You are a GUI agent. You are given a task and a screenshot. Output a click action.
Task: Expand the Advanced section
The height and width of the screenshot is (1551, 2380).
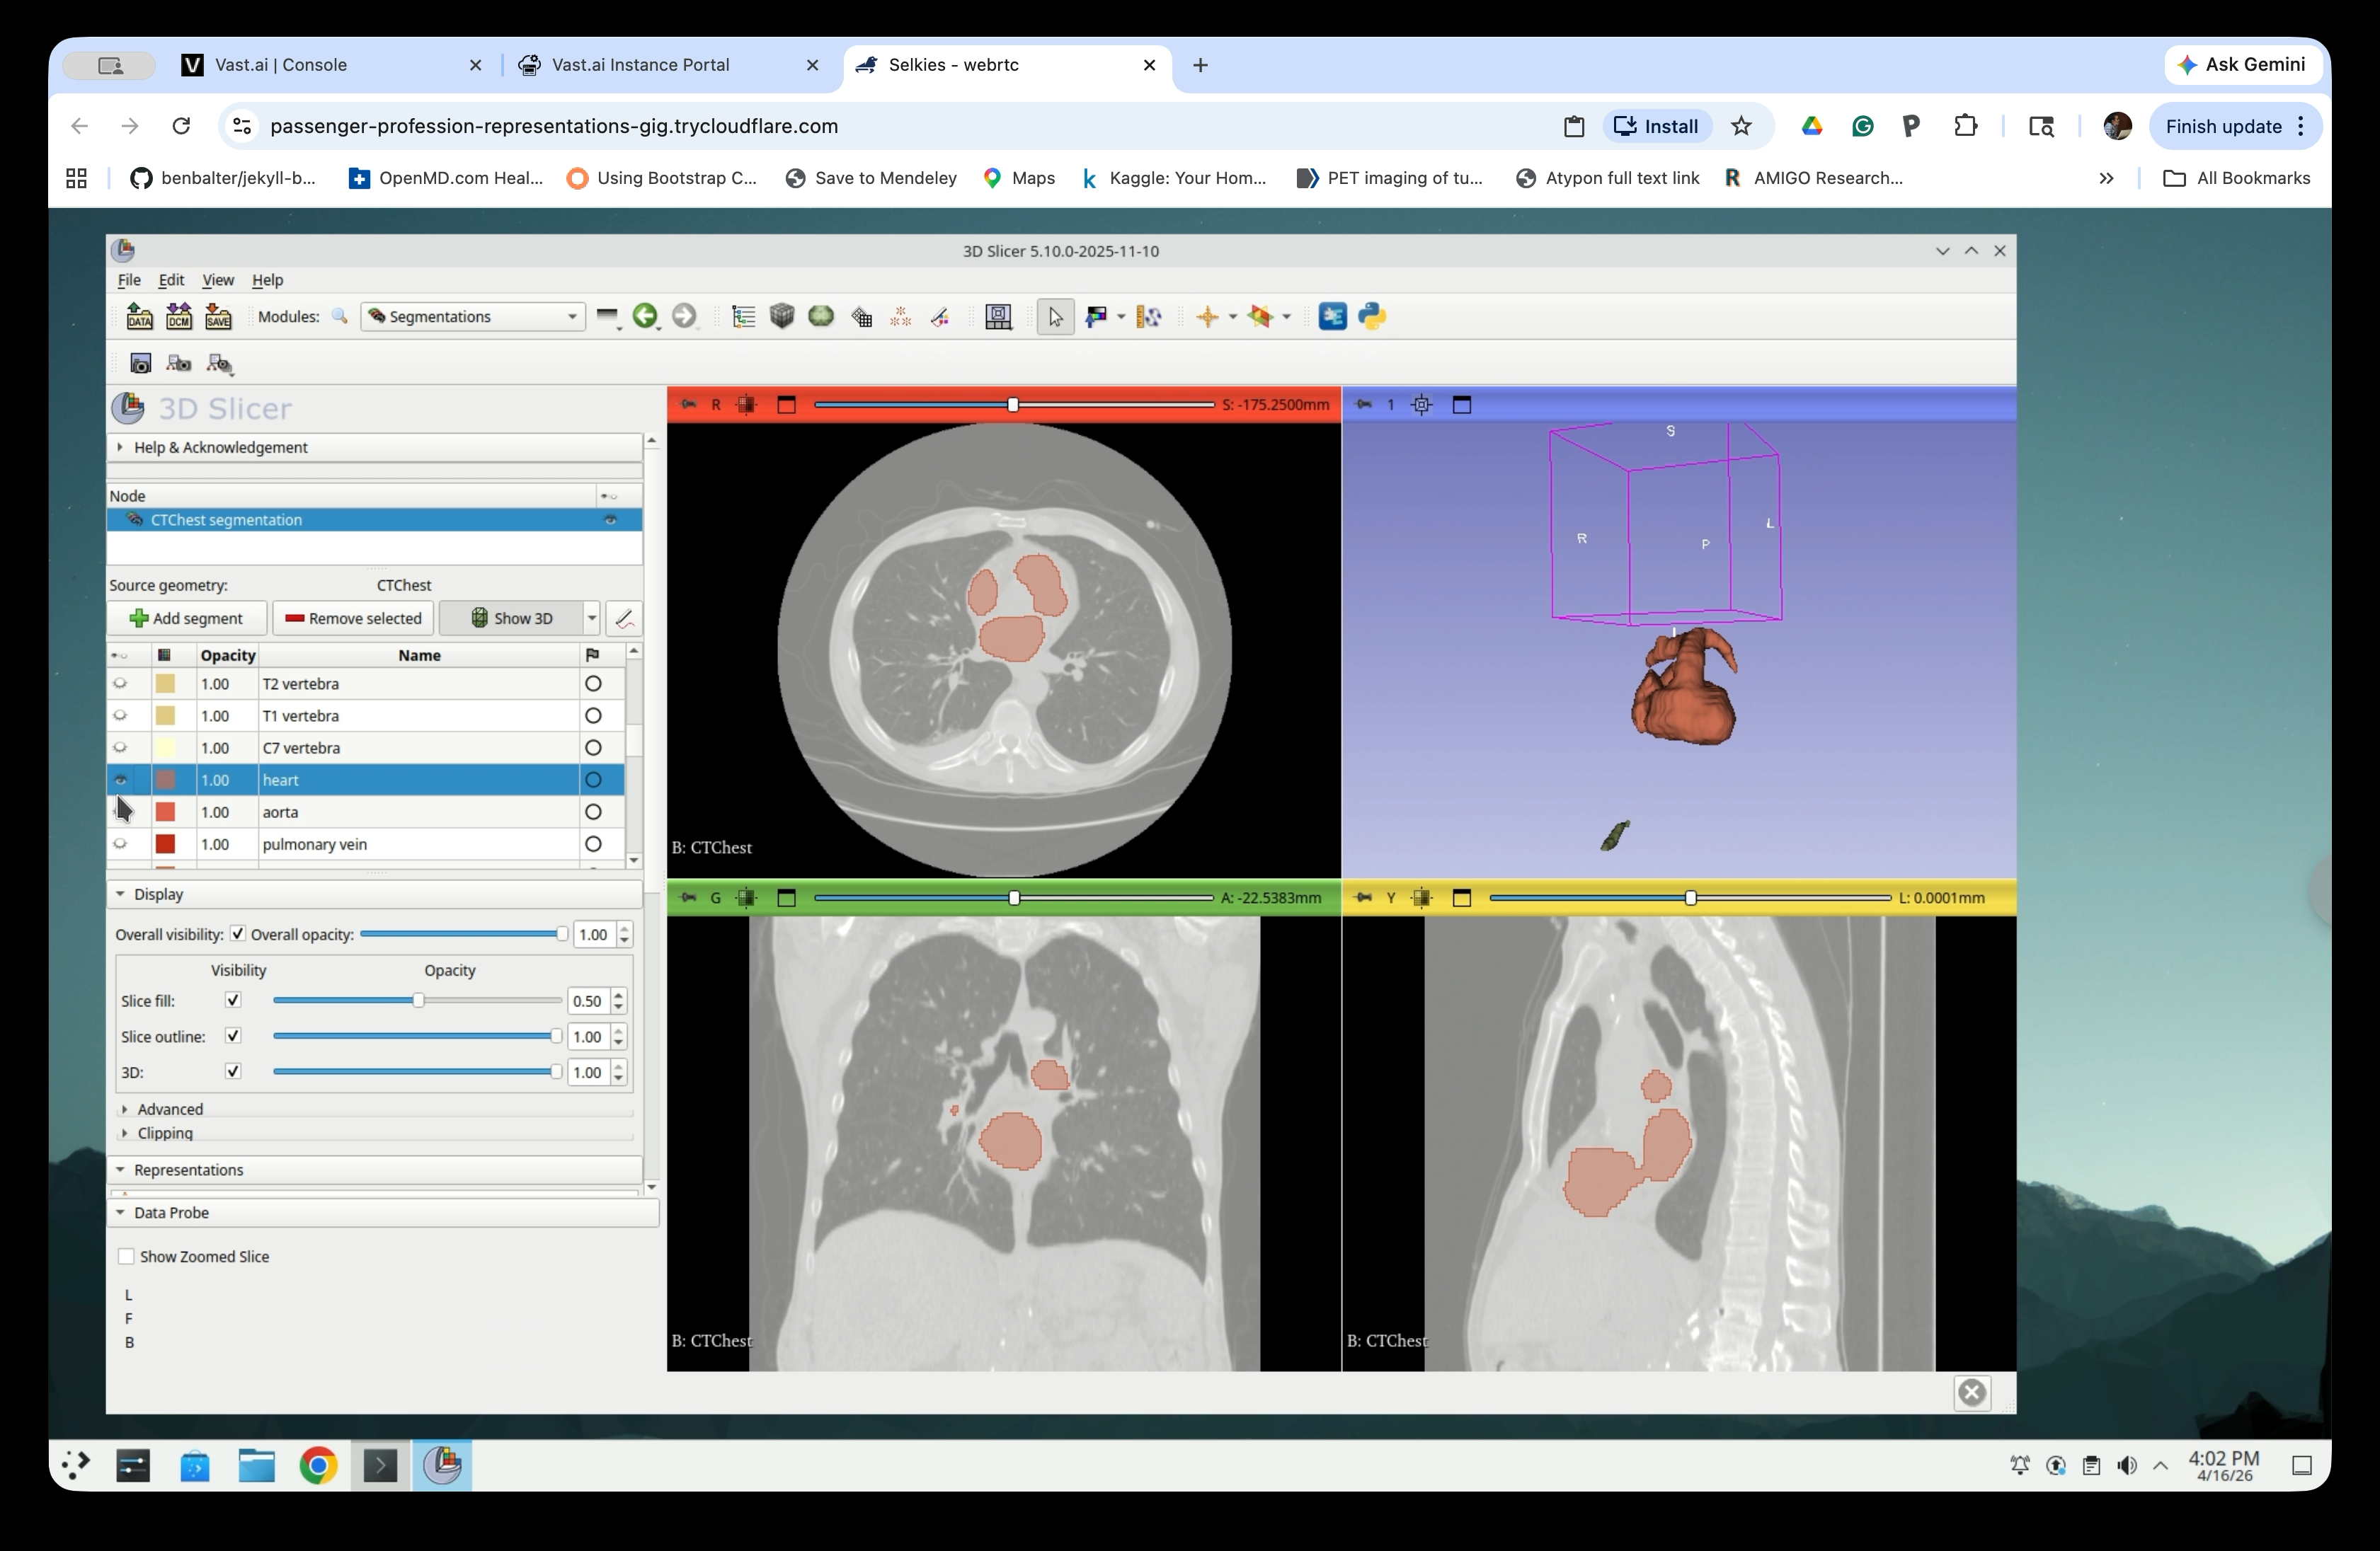(x=165, y=1108)
